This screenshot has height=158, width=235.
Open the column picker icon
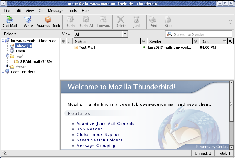pyautogui.click(x=230, y=41)
